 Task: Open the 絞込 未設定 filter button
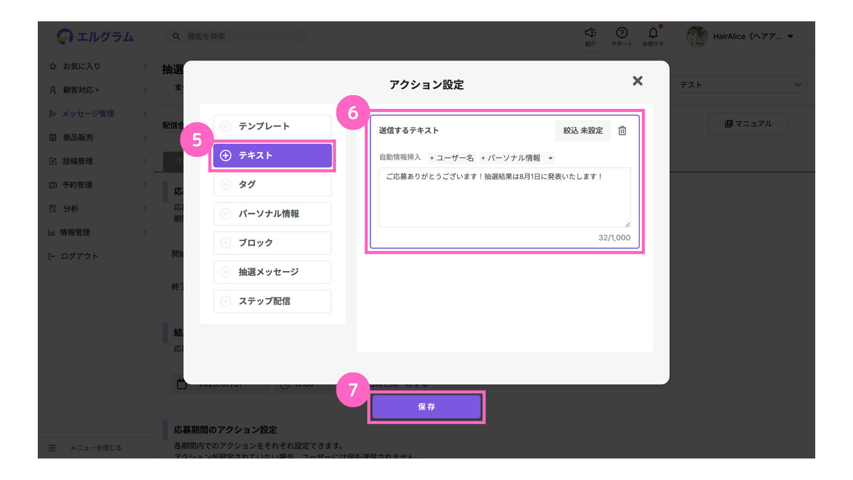tap(583, 131)
